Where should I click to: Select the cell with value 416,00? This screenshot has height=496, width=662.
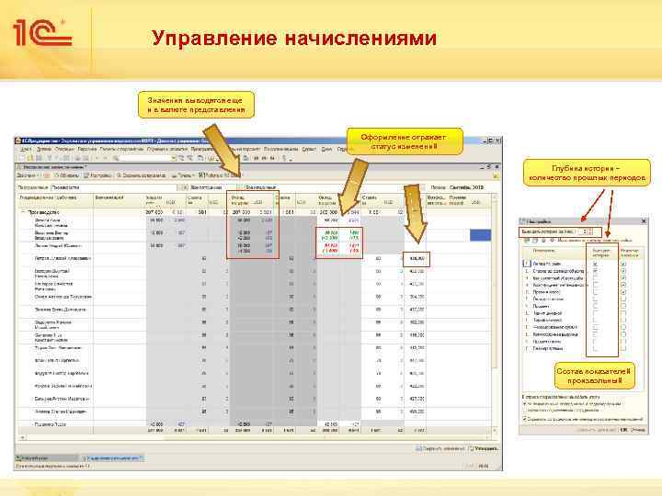point(417,259)
